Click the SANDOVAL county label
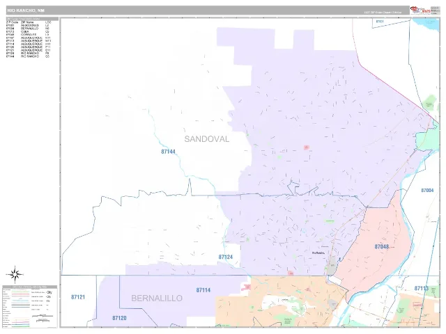446x334 pixels. 207,139
